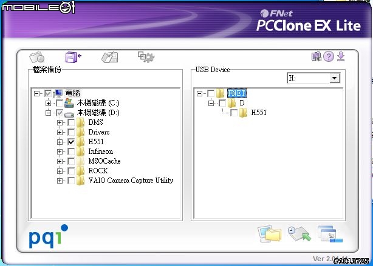Select the 本機磁碟 (C:) label
Image resolution: width=373 pixels, height=266 pixels.
tap(98, 103)
